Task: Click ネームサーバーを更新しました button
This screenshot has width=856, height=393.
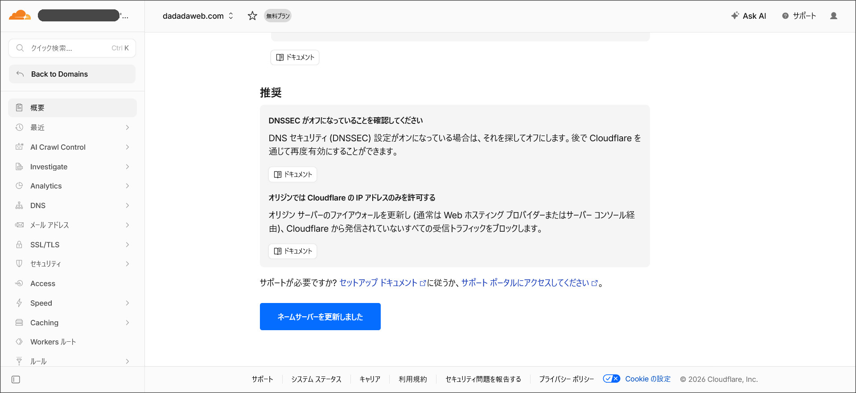Action: coord(320,317)
